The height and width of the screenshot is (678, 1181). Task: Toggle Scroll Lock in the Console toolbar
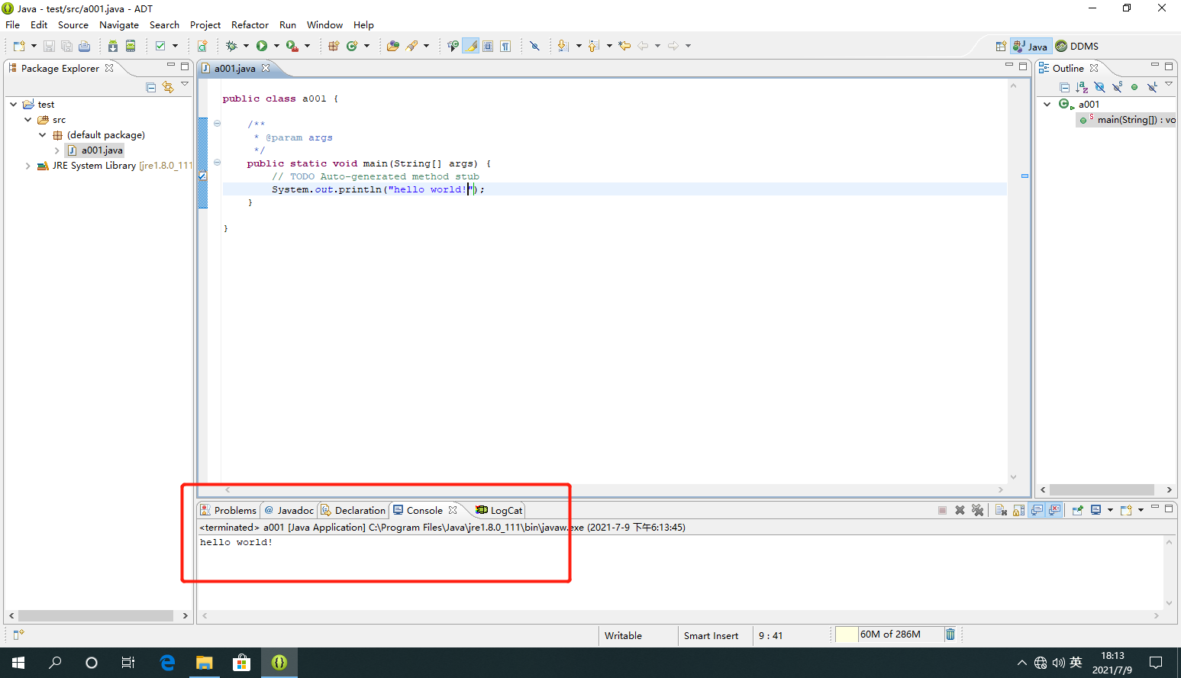[x=1018, y=510]
